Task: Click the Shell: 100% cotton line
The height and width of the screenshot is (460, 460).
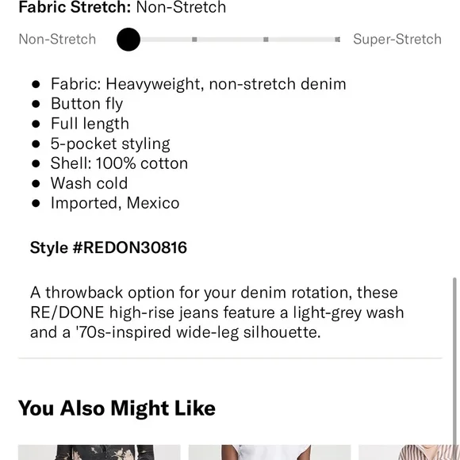Action: pos(119,163)
